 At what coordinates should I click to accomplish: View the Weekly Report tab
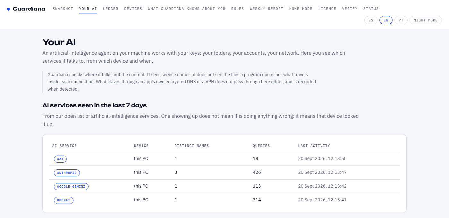(267, 9)
